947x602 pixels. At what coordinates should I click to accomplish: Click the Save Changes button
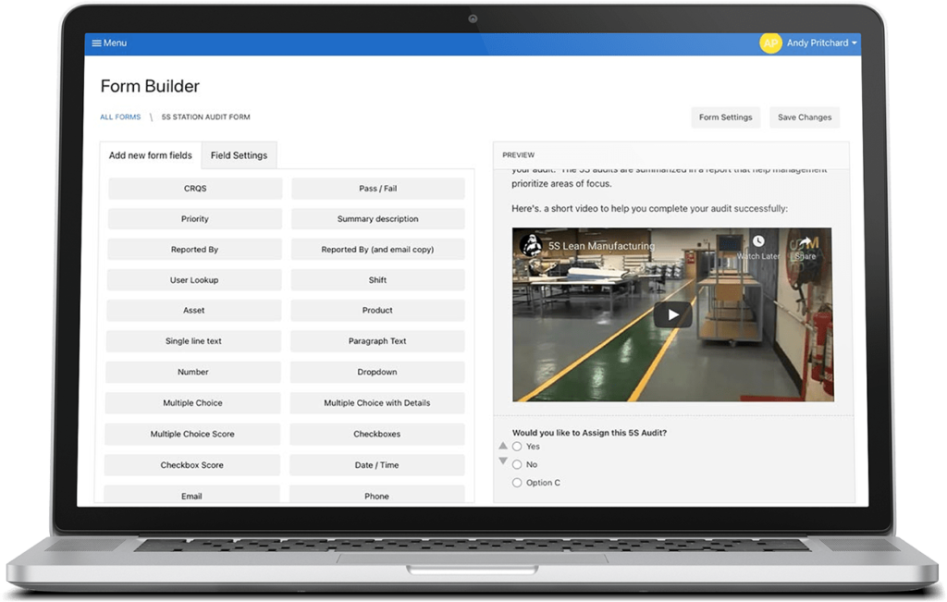[804, 117]
